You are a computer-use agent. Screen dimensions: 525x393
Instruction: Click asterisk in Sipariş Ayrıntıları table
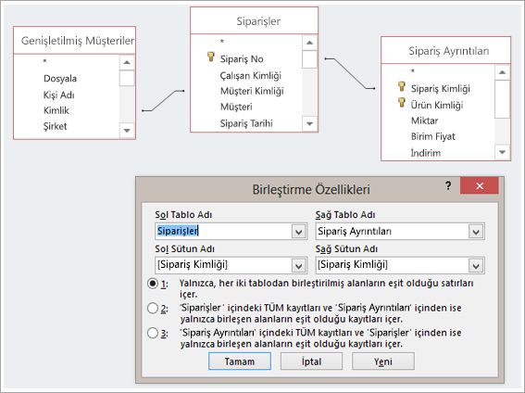point(413,71)
